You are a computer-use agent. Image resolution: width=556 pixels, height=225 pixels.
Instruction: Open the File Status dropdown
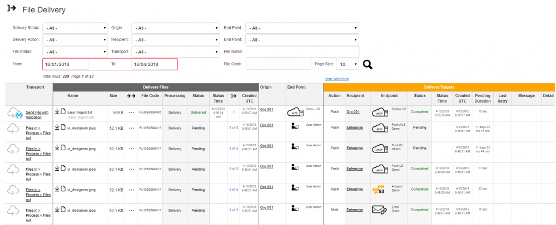[77, 52]
